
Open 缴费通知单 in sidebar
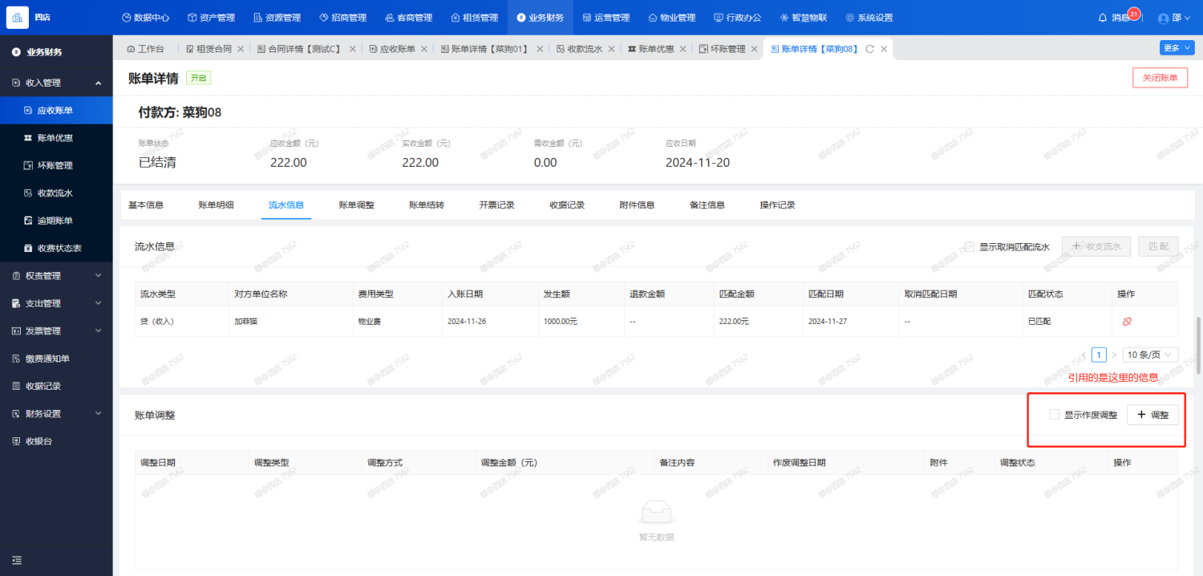(x=56, y=359)
